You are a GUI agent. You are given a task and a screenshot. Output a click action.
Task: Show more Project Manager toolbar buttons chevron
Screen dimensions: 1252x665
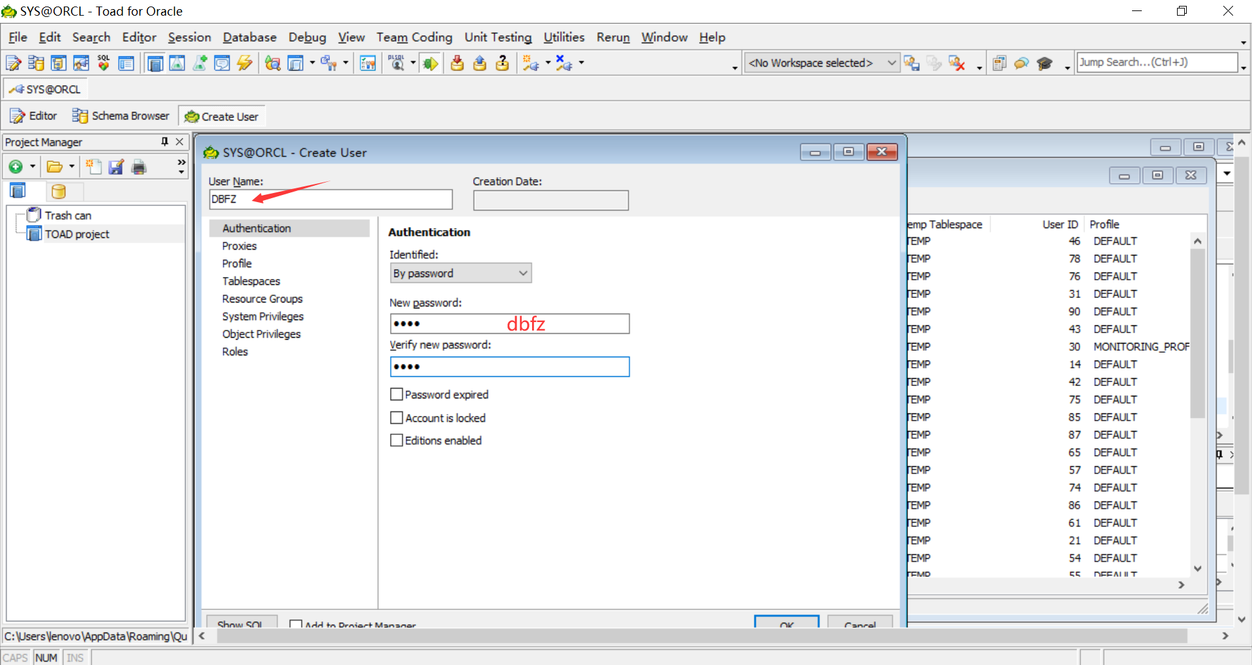[181, 167]
